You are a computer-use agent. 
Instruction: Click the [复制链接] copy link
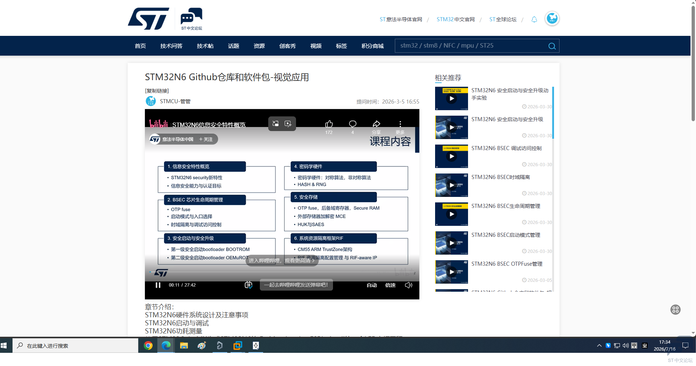point(157,91)
